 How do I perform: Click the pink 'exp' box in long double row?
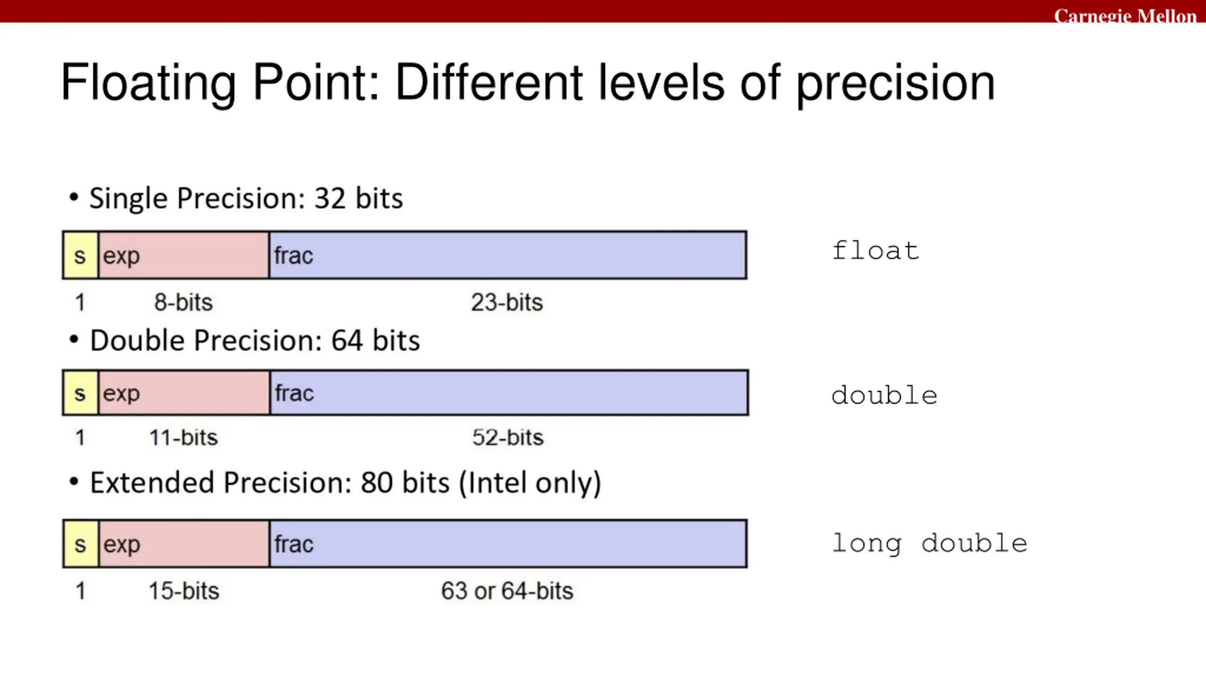click(184, 544)
